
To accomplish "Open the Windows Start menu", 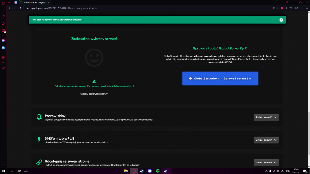I will (4, 171).
